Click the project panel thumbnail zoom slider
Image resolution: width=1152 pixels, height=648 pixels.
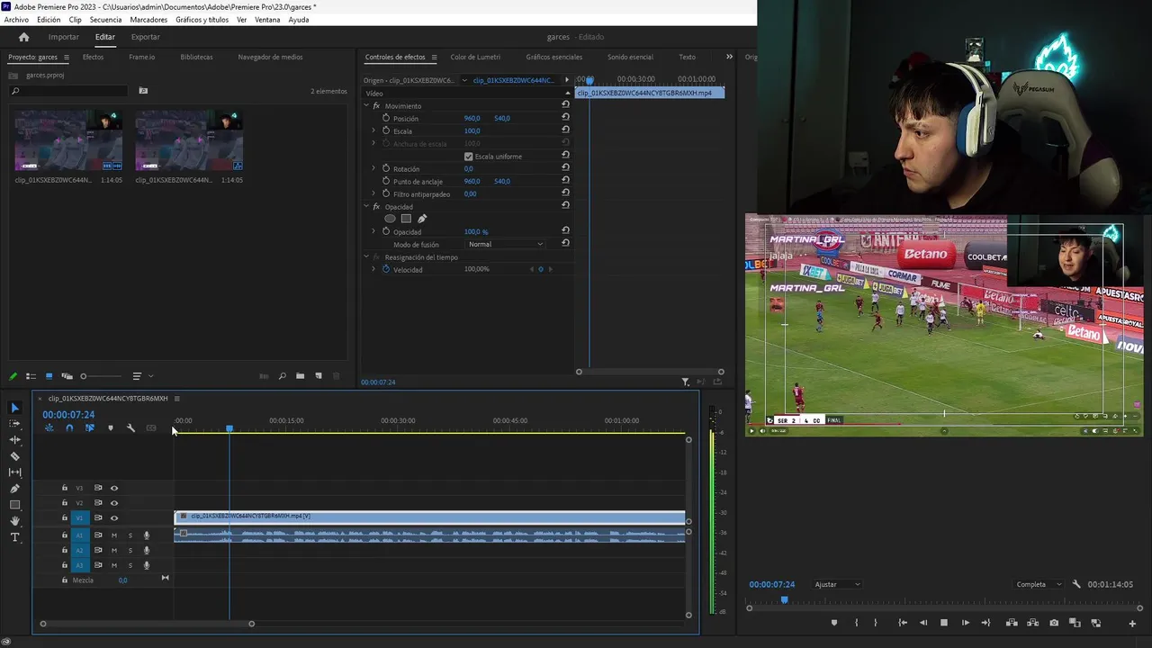click(101, 376)
